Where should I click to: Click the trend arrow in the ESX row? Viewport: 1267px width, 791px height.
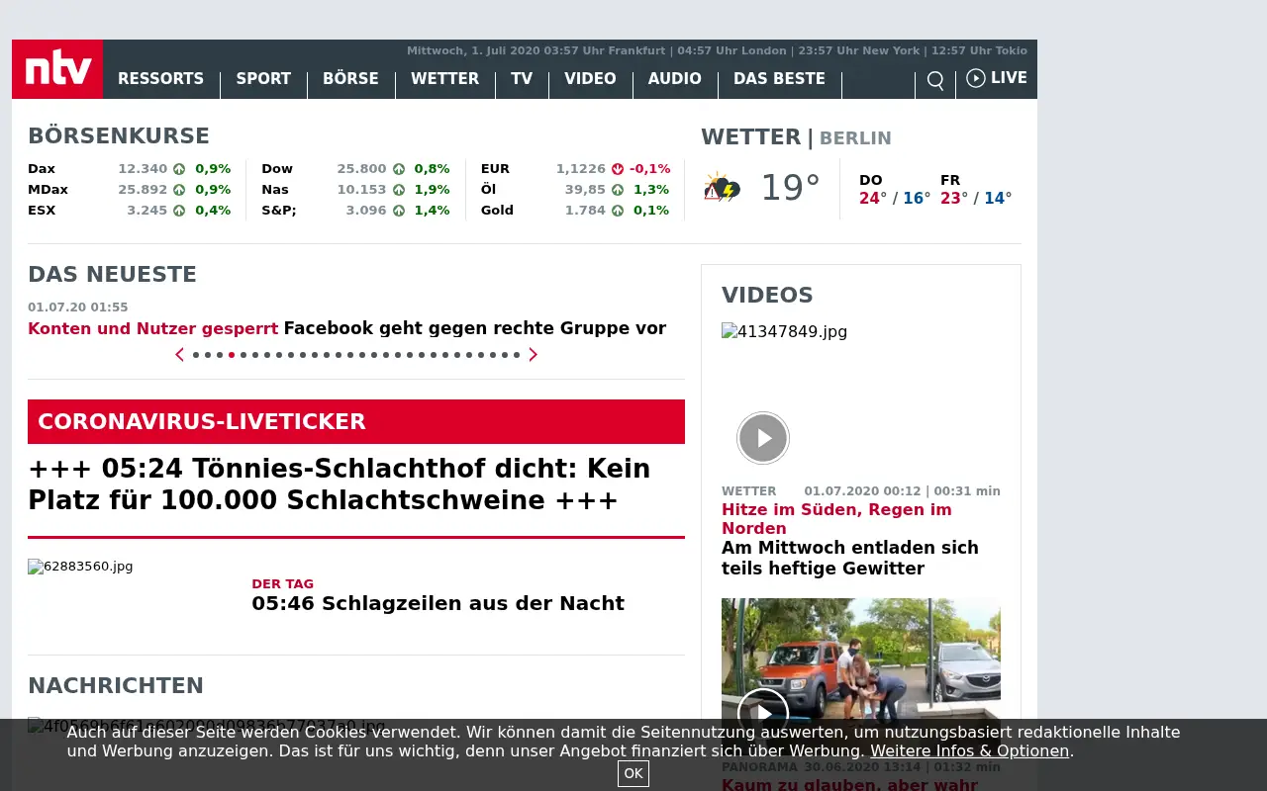(179, 211)
